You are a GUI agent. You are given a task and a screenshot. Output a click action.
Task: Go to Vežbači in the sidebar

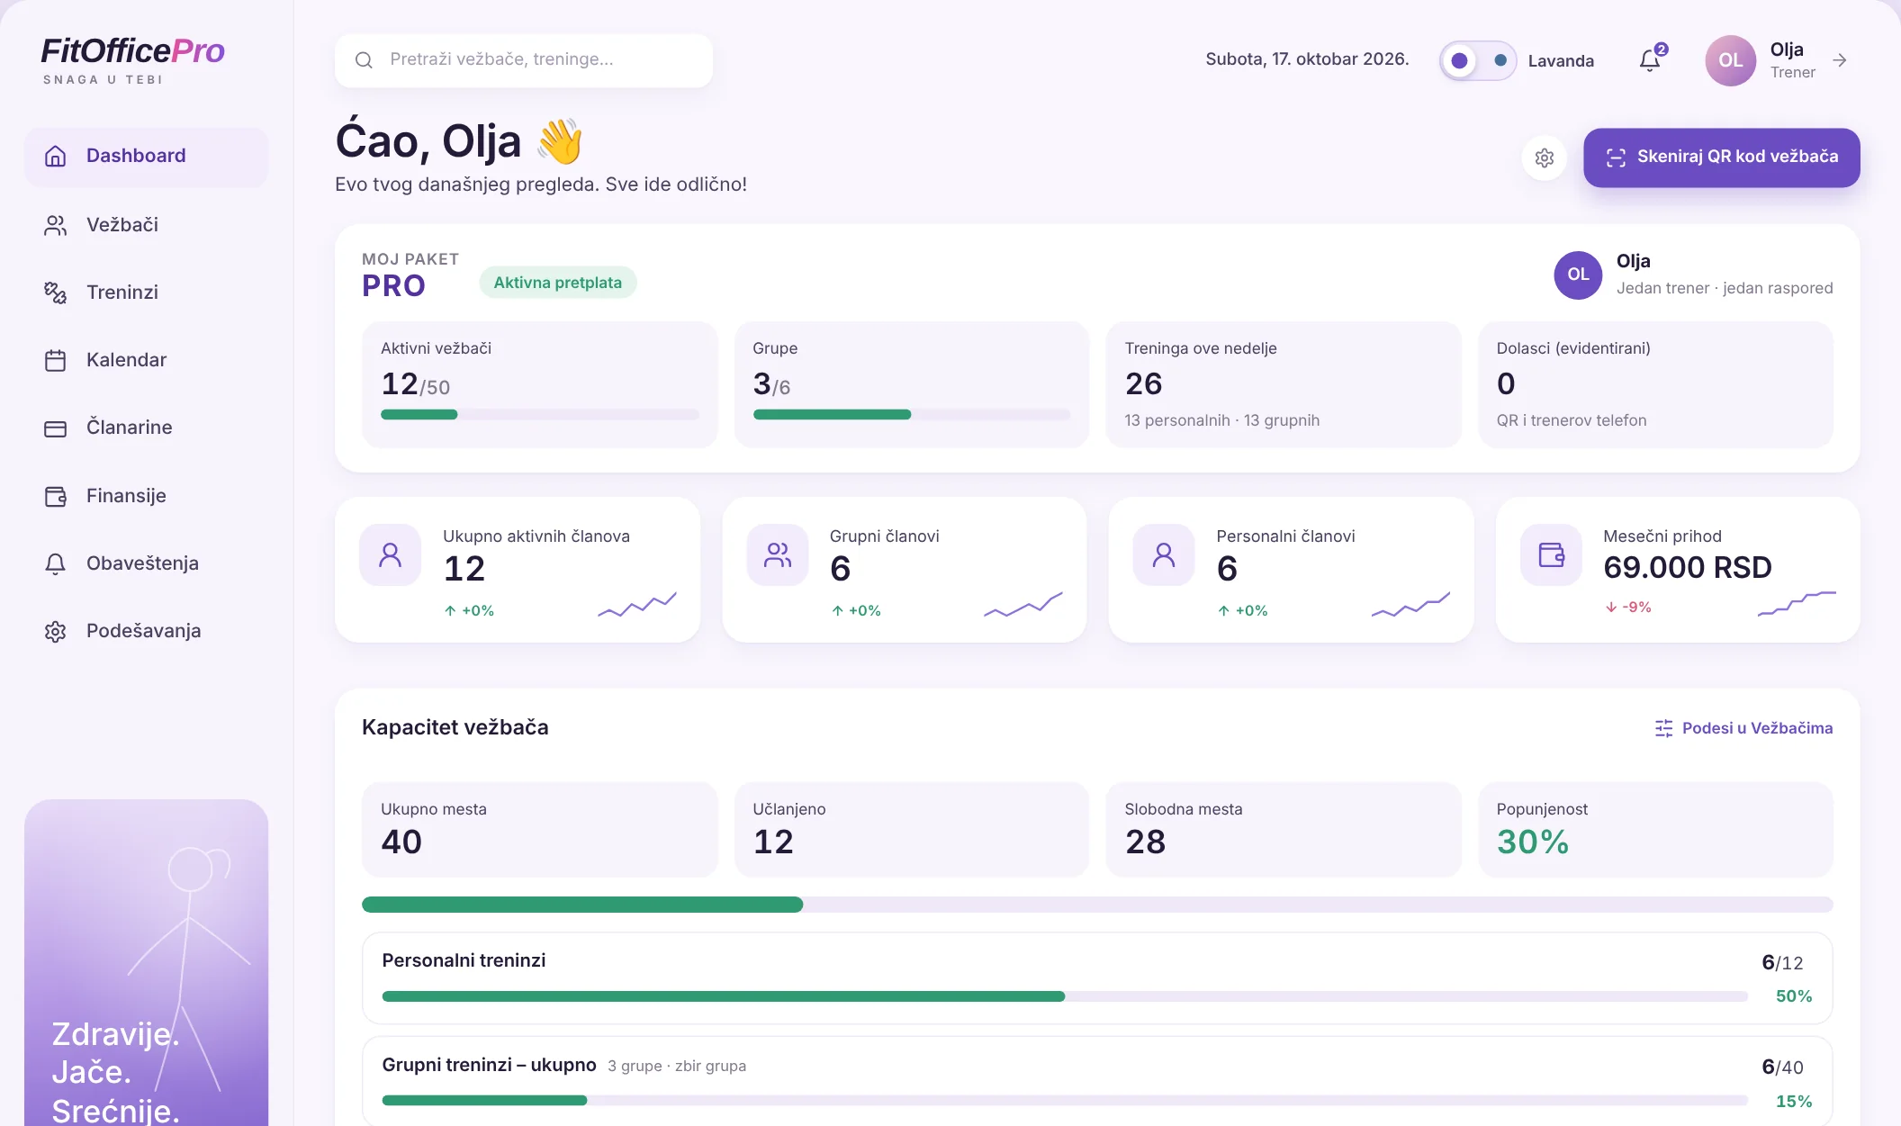click(x=146, y=225)
